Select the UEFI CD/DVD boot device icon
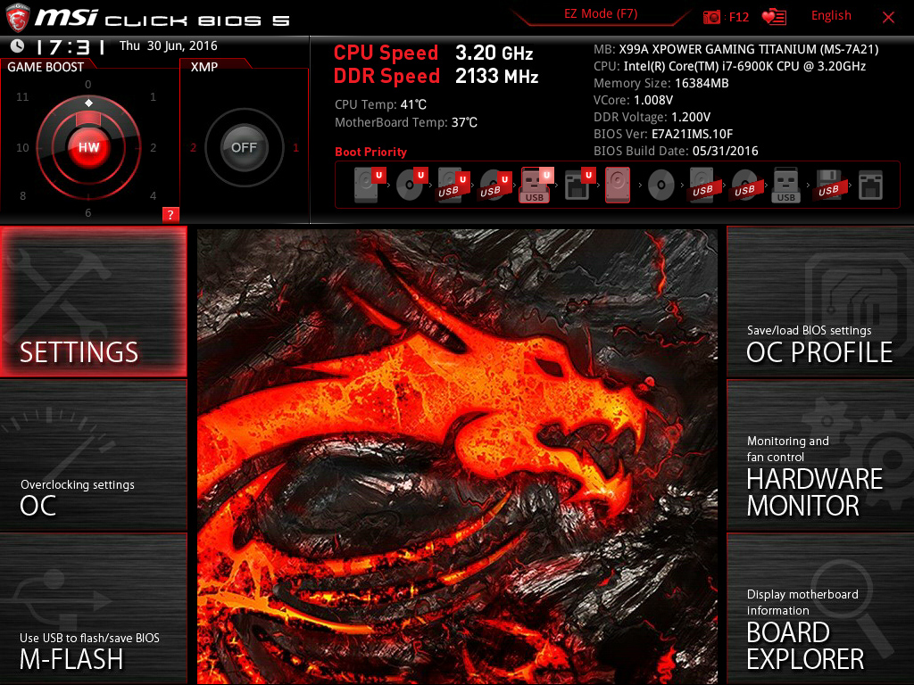 411,185
